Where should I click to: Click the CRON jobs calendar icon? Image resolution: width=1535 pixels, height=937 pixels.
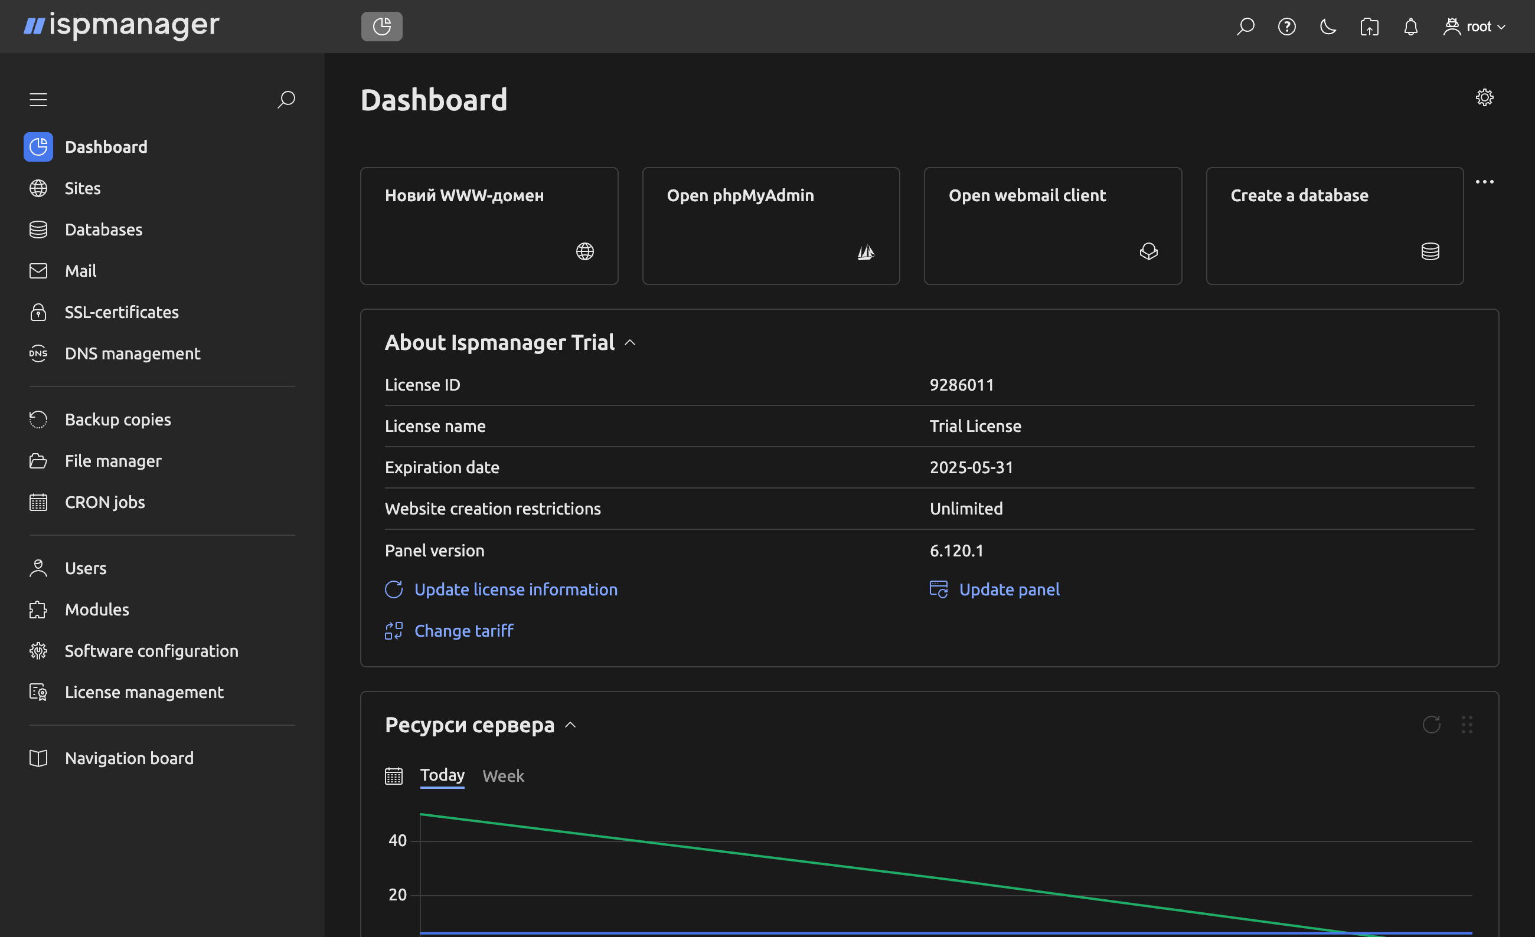pyautogui.click(x=38, y=503)
